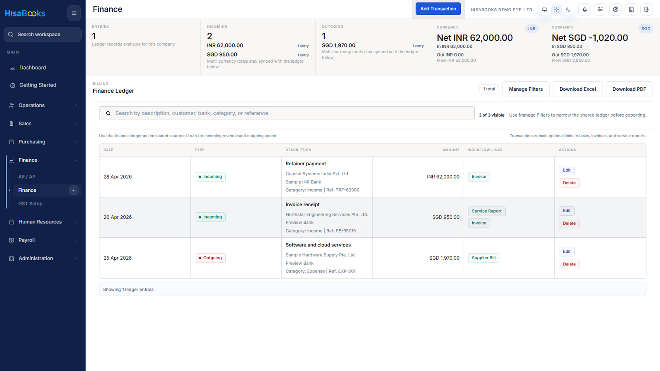Expand the Payroll menu chevron
Image resolution: width=660 pixels, height=371 pixels.
click(76, 240)
